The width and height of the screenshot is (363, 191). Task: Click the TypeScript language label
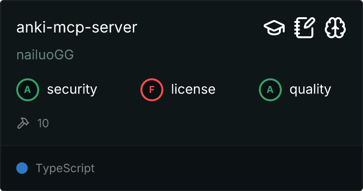coord(65,168)
